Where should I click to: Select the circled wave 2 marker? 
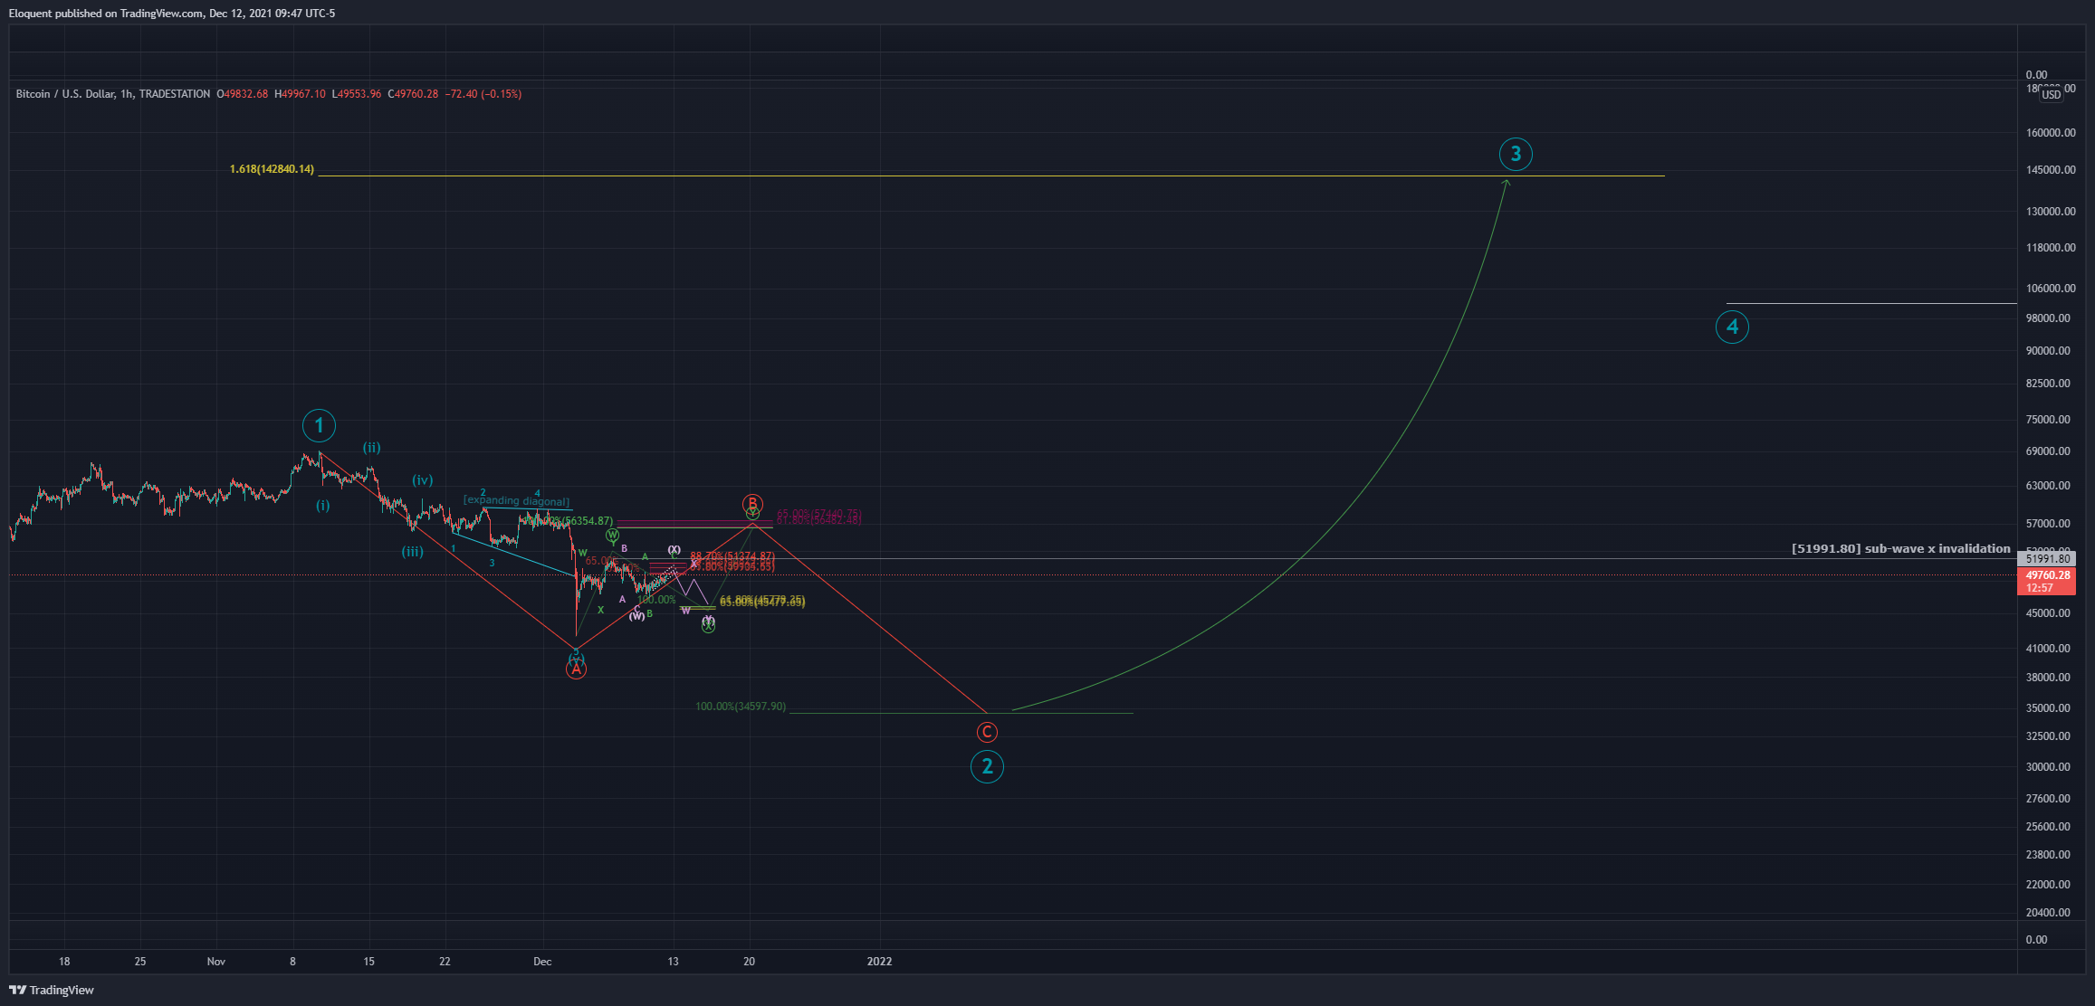[x=987, y=767]
